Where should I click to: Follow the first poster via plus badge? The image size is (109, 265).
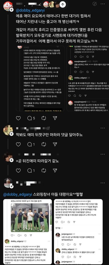(11, 10)
